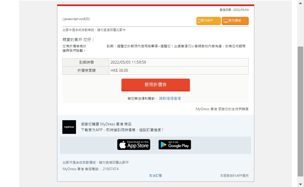The image size is (304, 187).
Task: Click the customer service phone 21807474
Action: point(110,169)
